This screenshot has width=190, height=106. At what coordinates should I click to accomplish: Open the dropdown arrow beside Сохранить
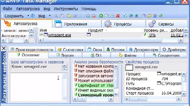pyautogui.click(x=28, y=16)
